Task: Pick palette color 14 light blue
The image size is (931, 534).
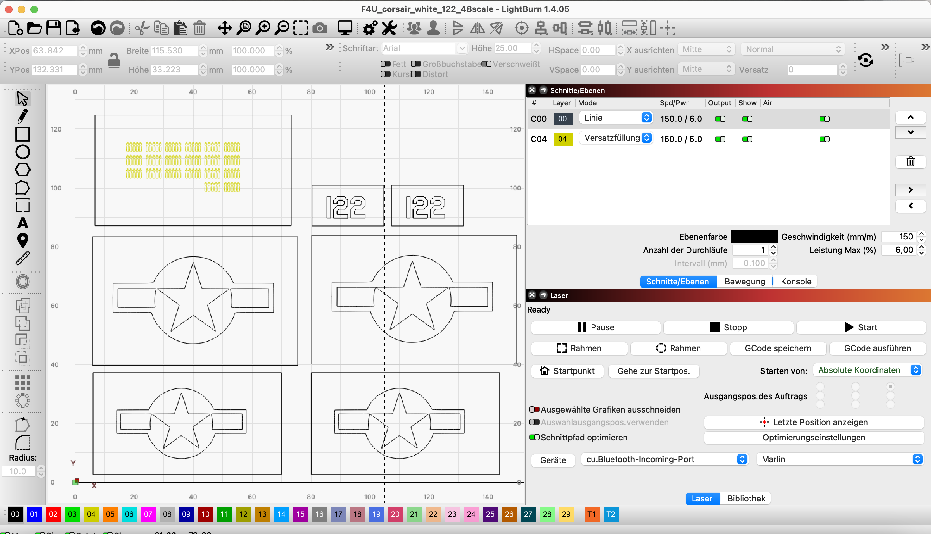Action: tap(281, 514)
